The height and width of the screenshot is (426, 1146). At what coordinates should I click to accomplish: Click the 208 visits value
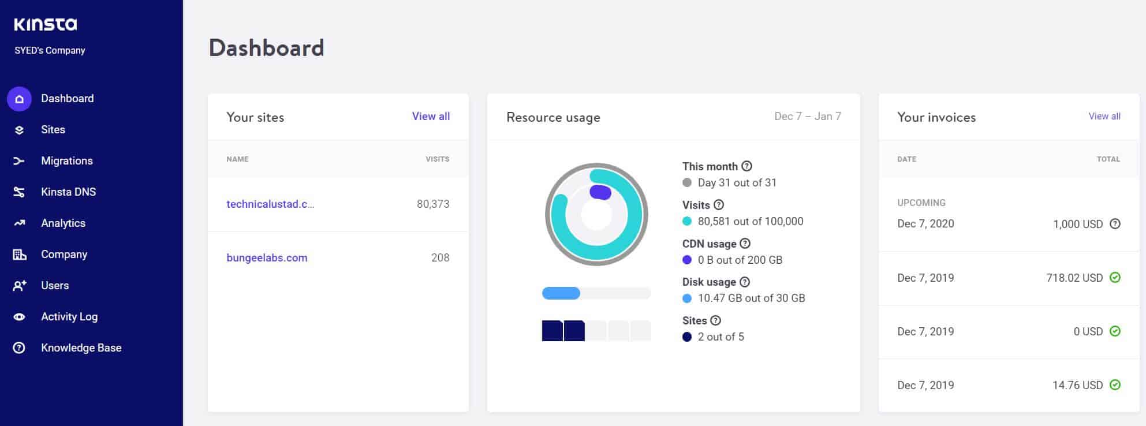point(440,258)
